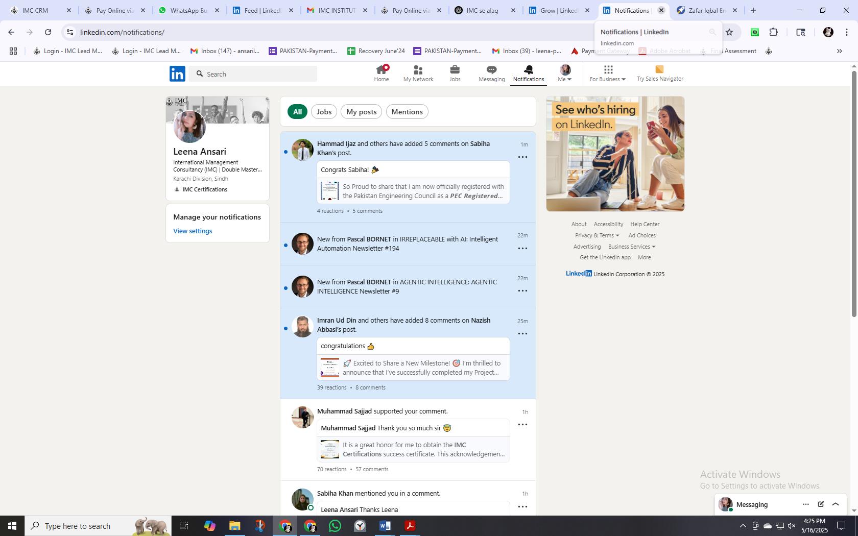This screenshot has width=858, height=536.
Task: Open Jobs briefcase icon in navbar
Action: pos(455,74)
